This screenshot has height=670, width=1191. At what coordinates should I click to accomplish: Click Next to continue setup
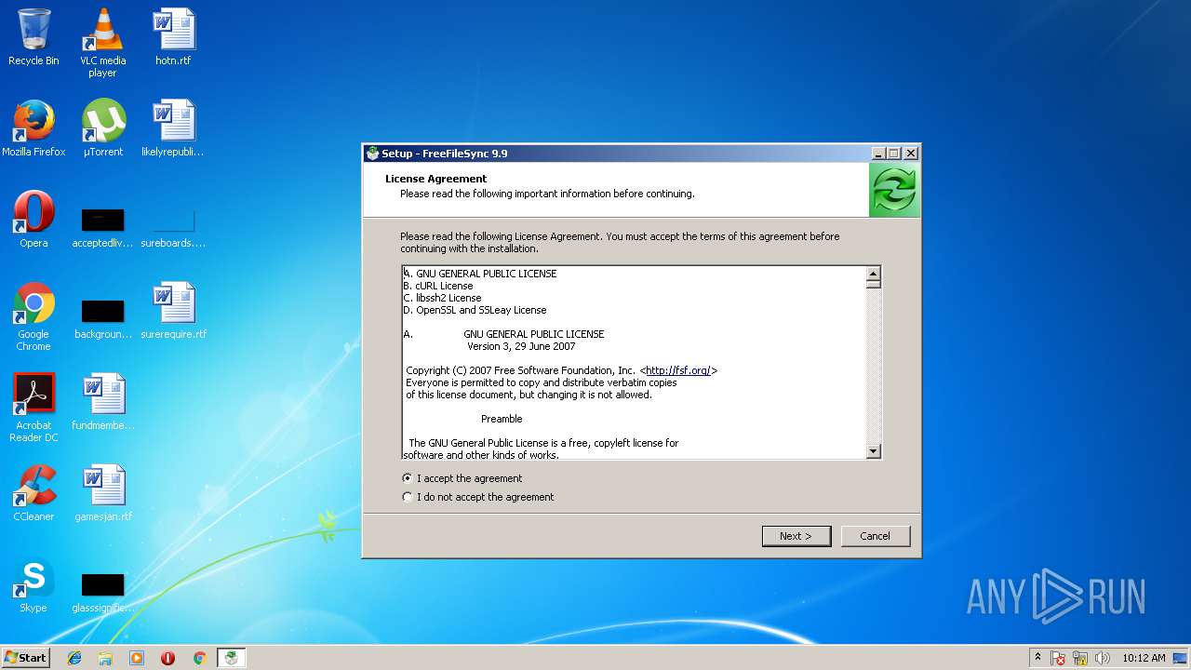tap(796, 536)
